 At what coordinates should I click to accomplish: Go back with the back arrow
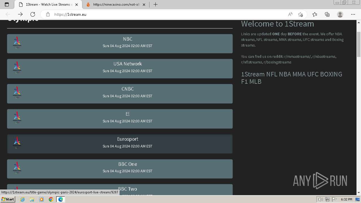coord(8,14)
